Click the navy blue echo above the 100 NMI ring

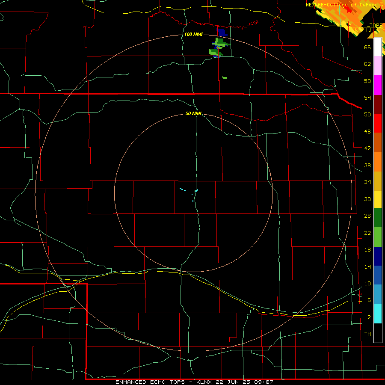[x=222, y=32]
